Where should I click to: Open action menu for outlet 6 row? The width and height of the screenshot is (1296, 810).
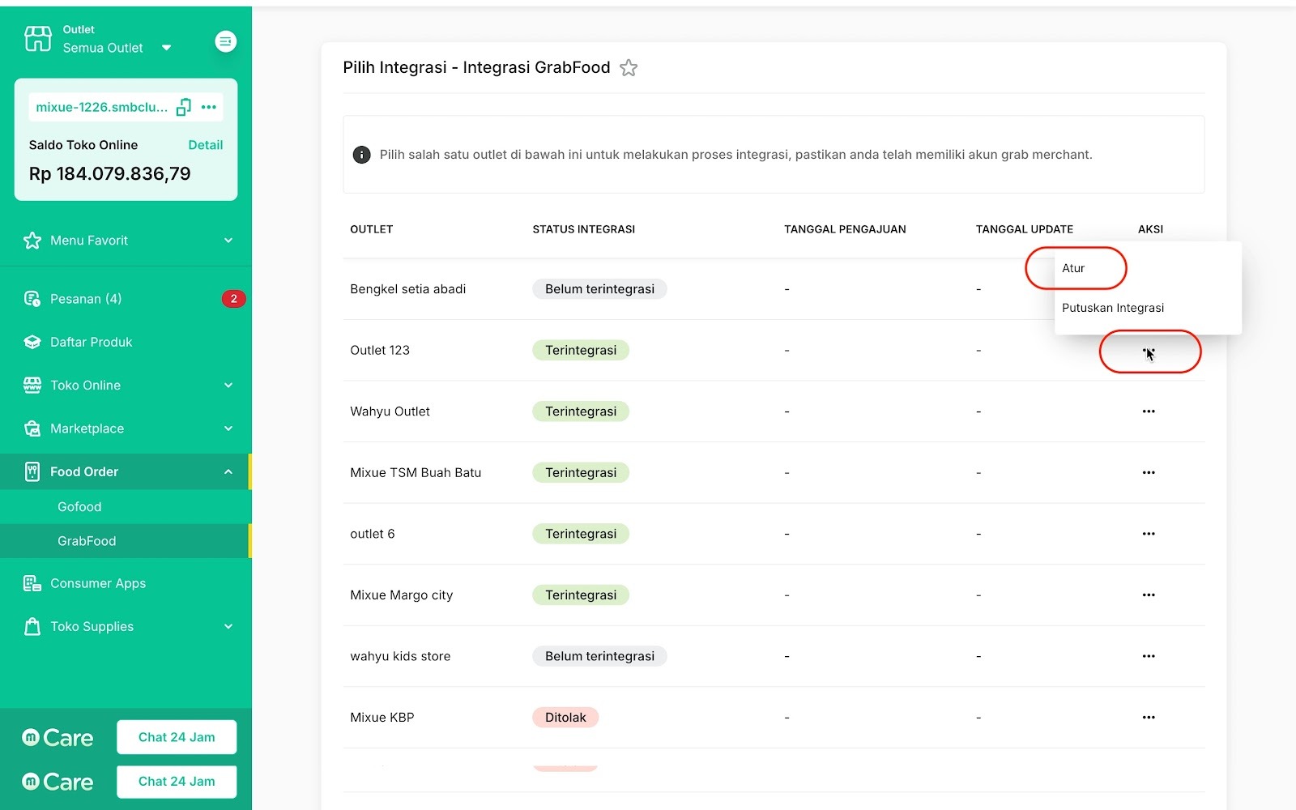coord(1149,534)
